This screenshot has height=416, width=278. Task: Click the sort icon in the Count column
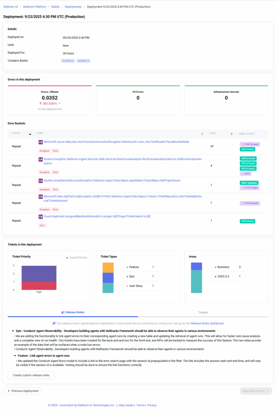coord(231,133)
